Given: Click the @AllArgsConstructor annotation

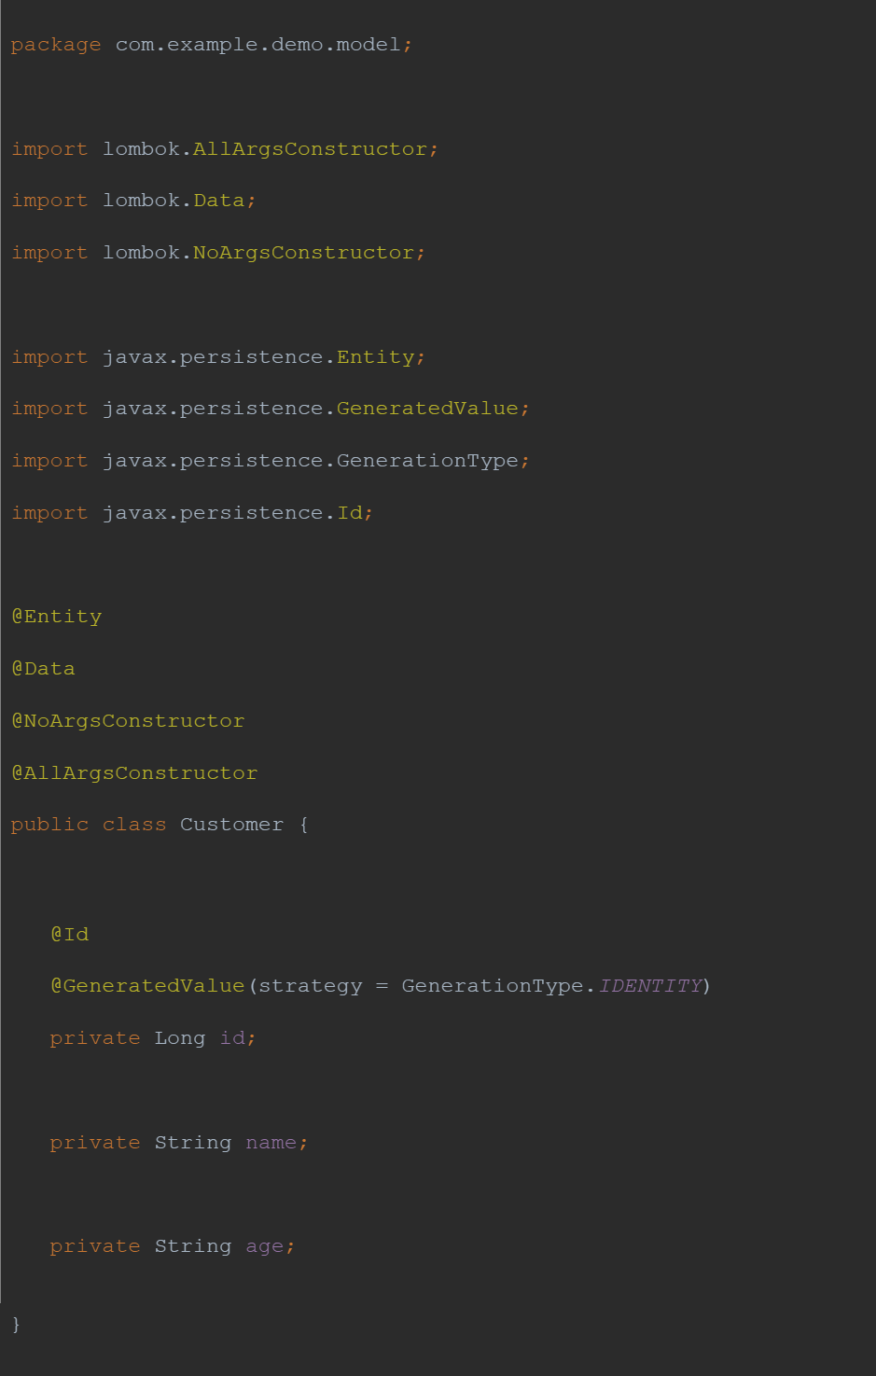Looking at the screenshot, I should coord(134,773).
